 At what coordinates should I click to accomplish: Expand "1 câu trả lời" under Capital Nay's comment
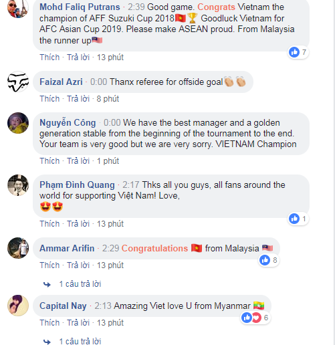pos(80,341)
